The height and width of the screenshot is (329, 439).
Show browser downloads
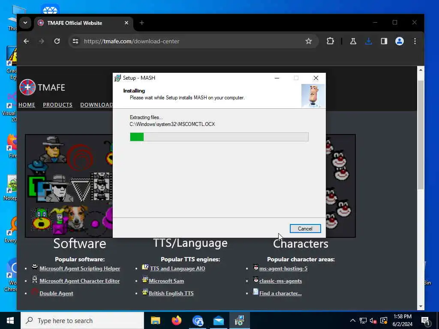[368, 41]
